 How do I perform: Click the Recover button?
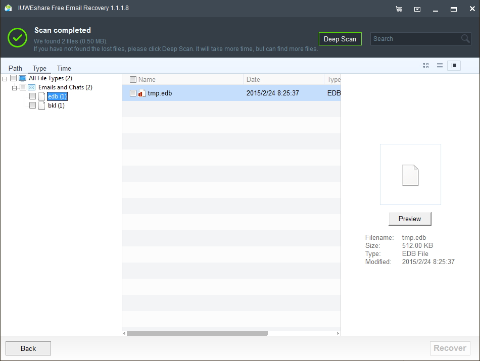tap(450, 348)
